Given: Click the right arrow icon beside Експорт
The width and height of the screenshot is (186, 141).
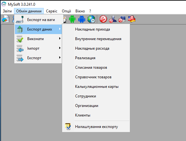Looking at the screenshot, I should (20, 58).
